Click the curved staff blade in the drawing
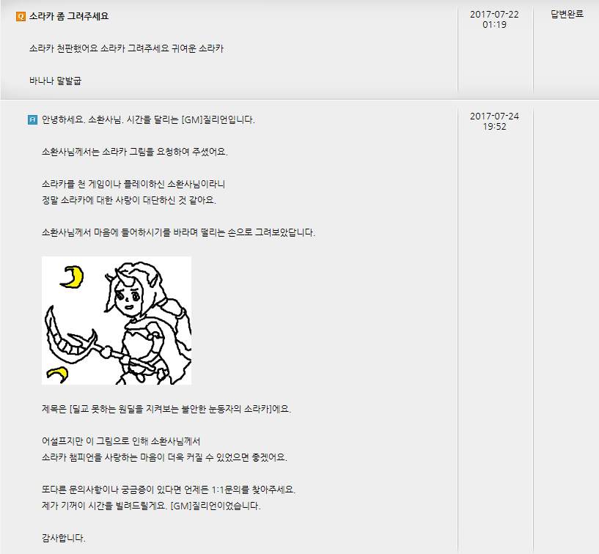The width and height of the screenshot is (599, 554). coord(65,336)
